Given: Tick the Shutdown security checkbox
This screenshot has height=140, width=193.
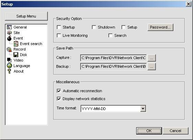Looking at the screenshot, I should click(94, 27).
